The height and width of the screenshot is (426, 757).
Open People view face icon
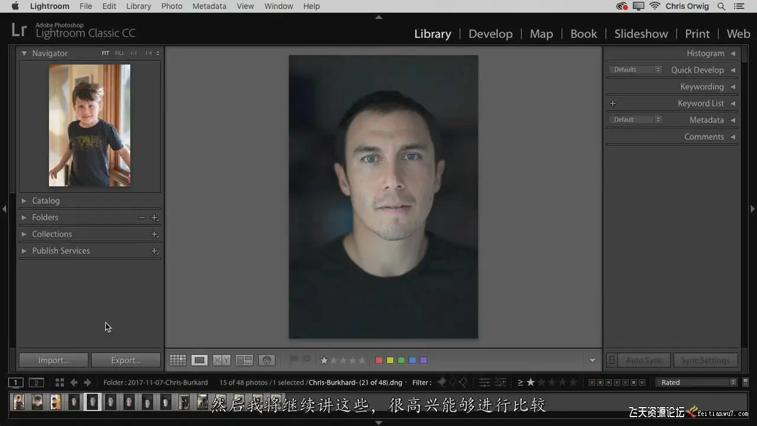pyautogui.click(x=267, y=360)
